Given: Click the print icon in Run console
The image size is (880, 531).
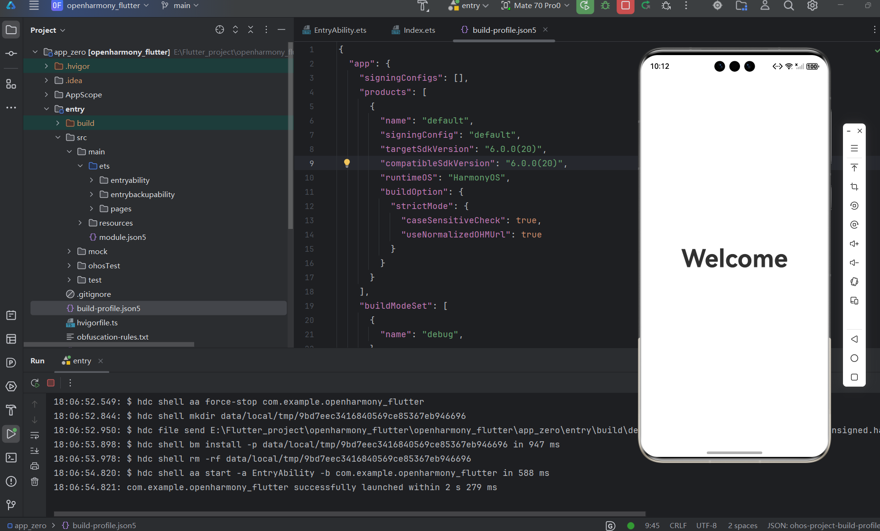Looking at the screenshot, I should point(35,466).
